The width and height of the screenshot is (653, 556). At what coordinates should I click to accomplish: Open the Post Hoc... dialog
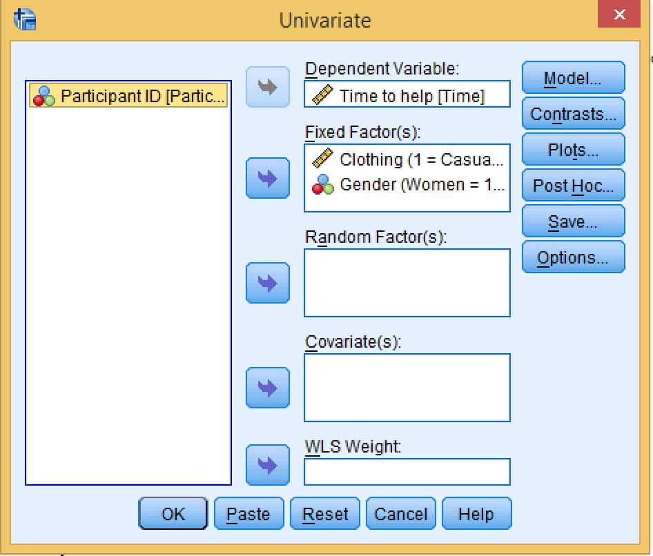(573, 185)
